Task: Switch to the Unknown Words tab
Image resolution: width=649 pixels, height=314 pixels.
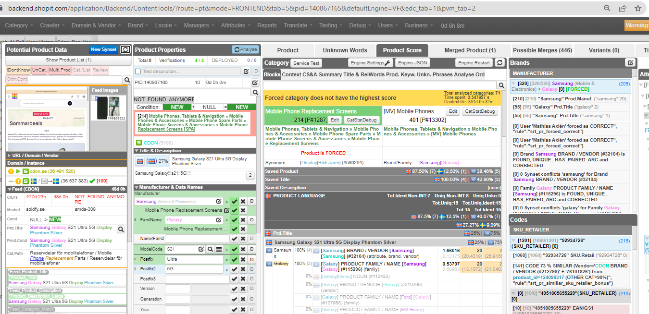Action: click(x=345, y=50)
